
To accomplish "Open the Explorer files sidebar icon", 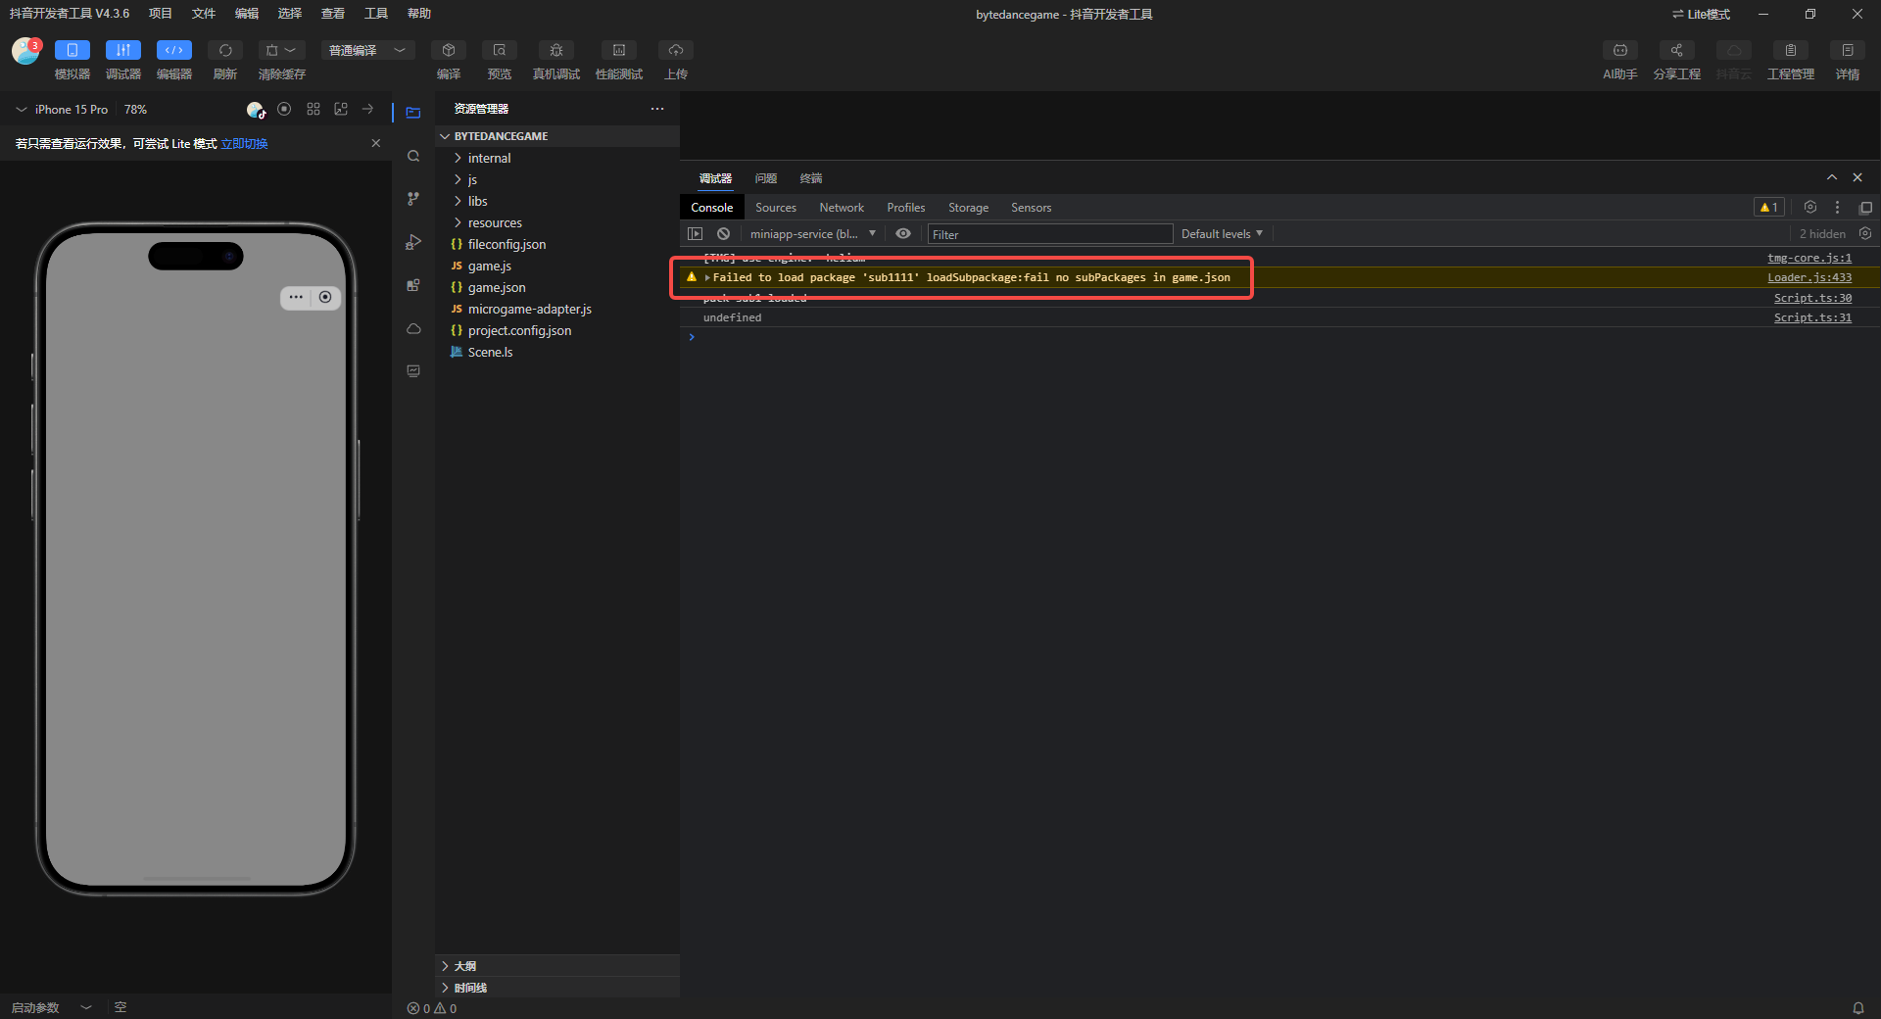I will click(413, 113).
